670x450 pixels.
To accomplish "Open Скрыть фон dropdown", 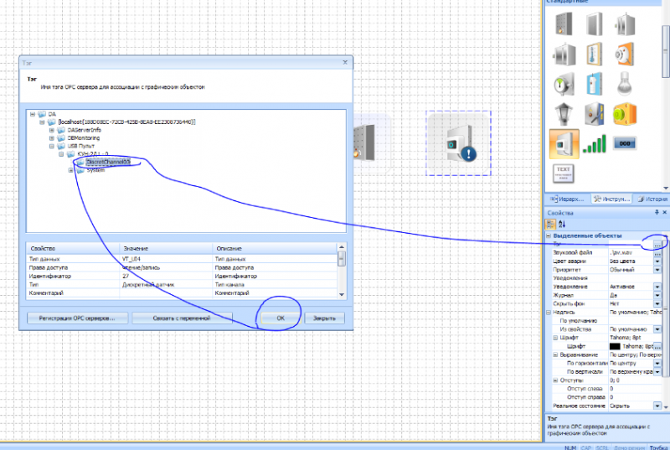I will 657,304.
